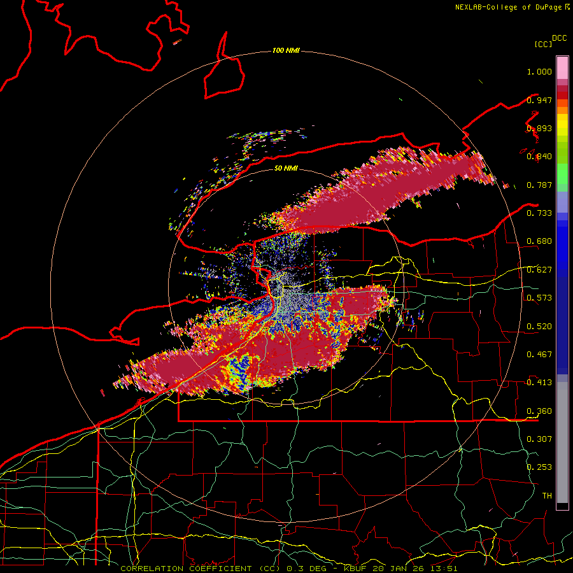Click the 0.413 scale value
Image resolution: width=573 pixels, height=573 pixels.
pos(539,382)
